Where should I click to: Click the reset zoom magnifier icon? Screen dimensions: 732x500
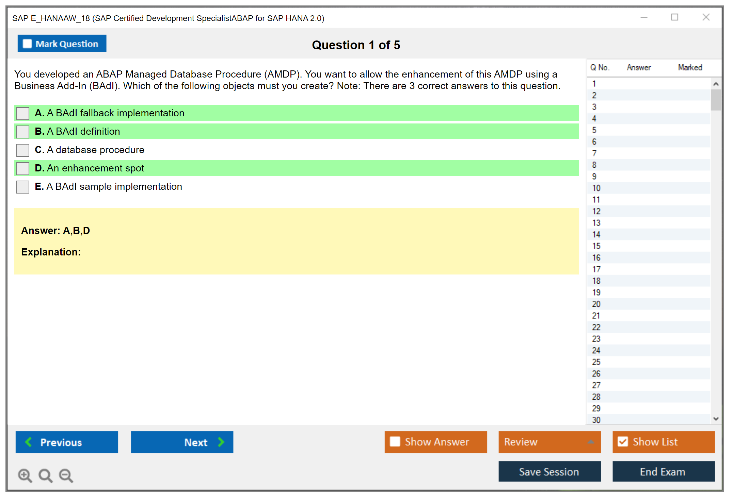[x=45, y=475]
